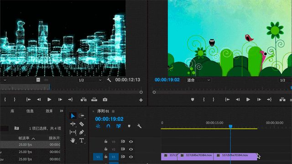Click Drag Video Only icon in Source monitor
This screenshot has width=292, height=164.
tap(38, 80)
